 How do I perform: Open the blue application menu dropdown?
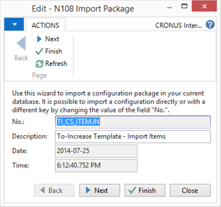14,24
